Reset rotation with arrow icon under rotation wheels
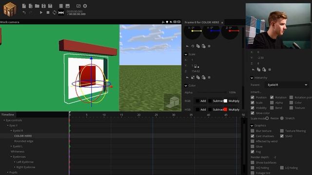312x175 pixels. tap(187, 46)
